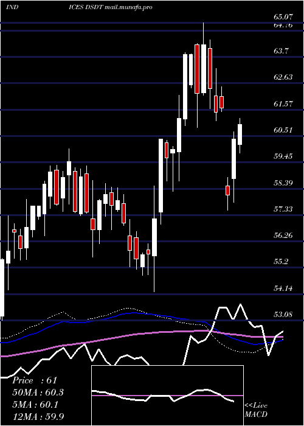Image resolution: width=304 pixels, height=426 pixels.
Task: Click the last white candle near 60.51
Action: 240,134
